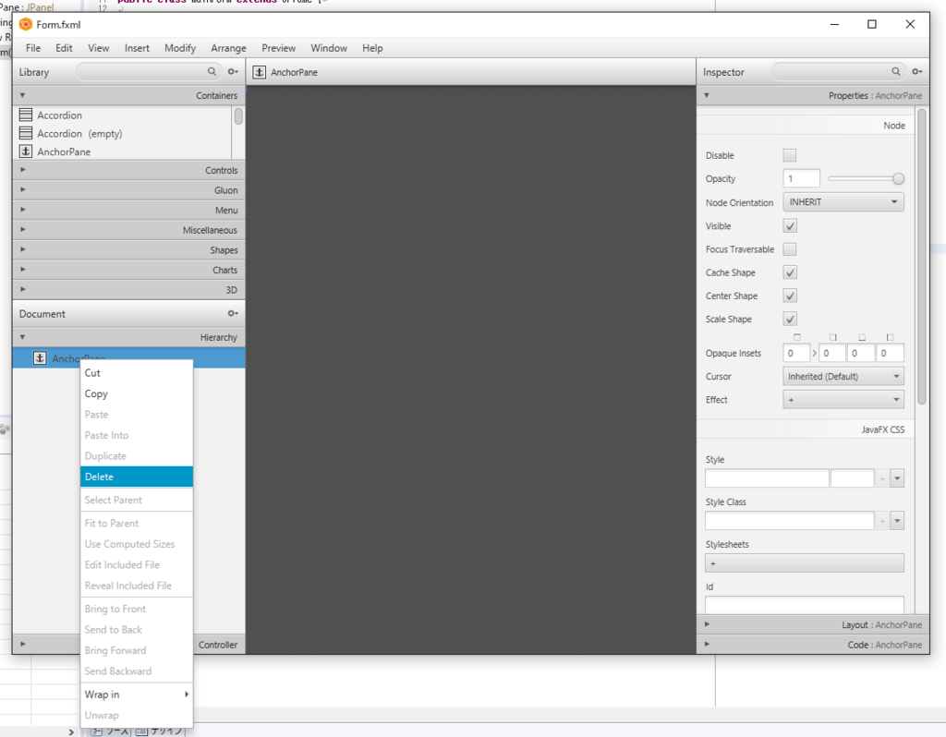This screenshot has height=737, width=946.
Task: Expand the Controls library section
Action: click(128, 170)
